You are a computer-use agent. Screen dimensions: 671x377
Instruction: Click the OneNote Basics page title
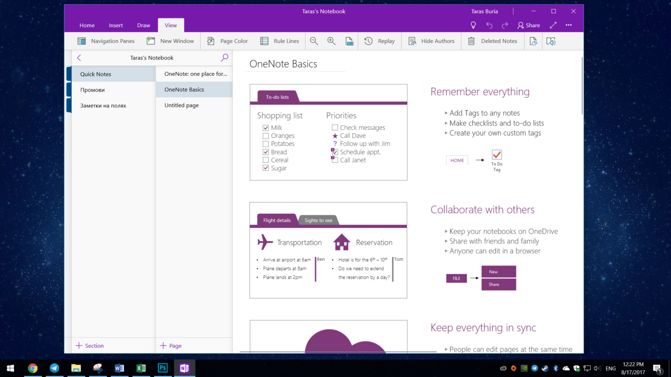pyautogui.click(x=283, y=64)
